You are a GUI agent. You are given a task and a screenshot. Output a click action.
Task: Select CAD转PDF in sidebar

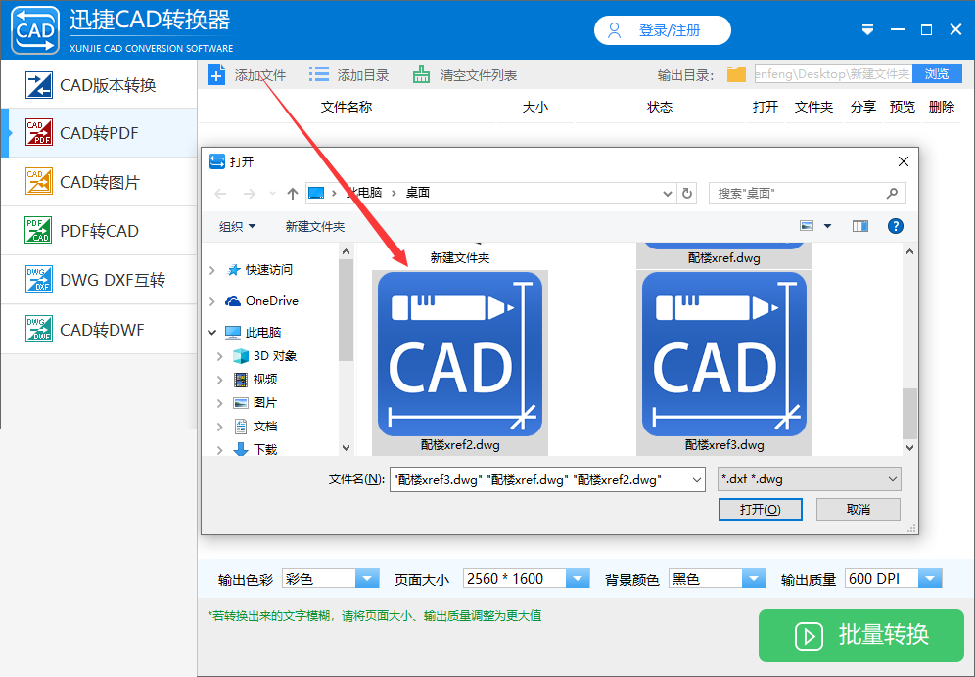(99, 133)
